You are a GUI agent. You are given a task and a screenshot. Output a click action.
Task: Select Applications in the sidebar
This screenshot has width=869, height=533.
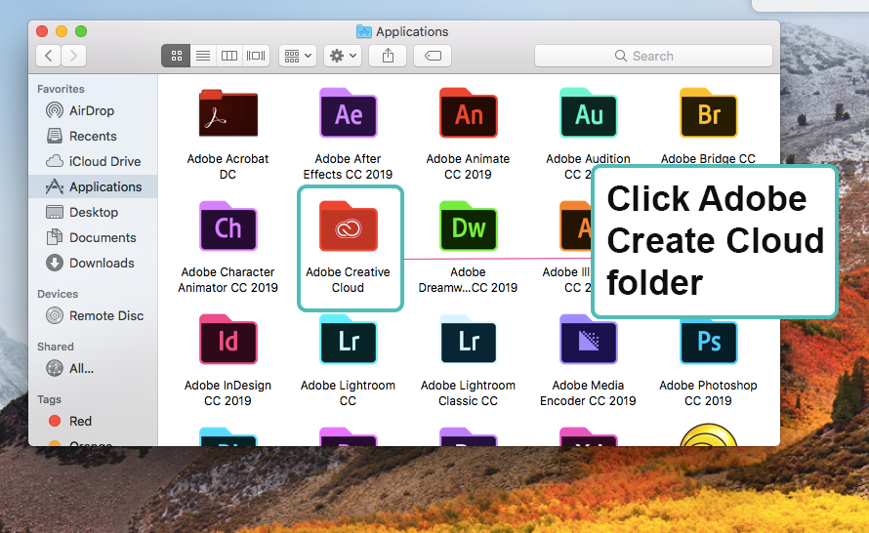[93, 186]
